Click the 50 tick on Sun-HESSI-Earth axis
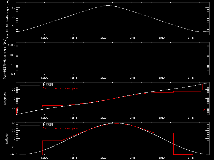This screenshot has height=160, width=214. pyautogui.click(x=14, y=26)
